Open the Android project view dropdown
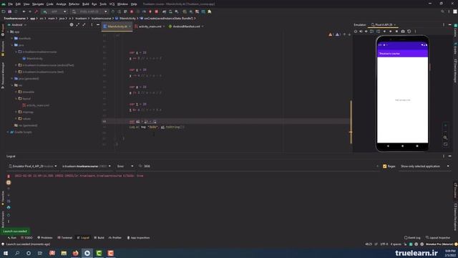Screen dimensions: 458x258 (17, 25)
